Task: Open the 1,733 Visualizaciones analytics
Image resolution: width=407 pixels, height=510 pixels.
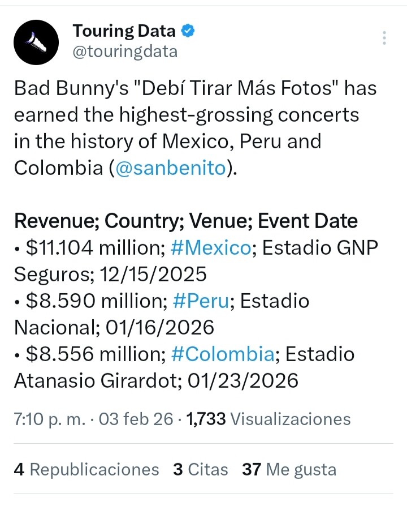Action: [x=268, y=419]
